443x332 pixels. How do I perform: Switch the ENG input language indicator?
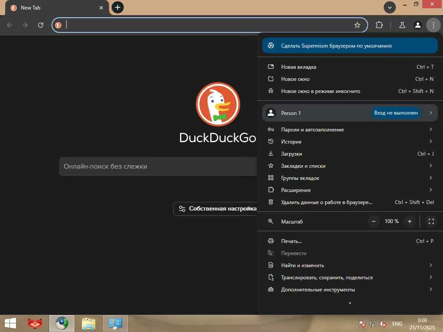click(x=397, y=324)
